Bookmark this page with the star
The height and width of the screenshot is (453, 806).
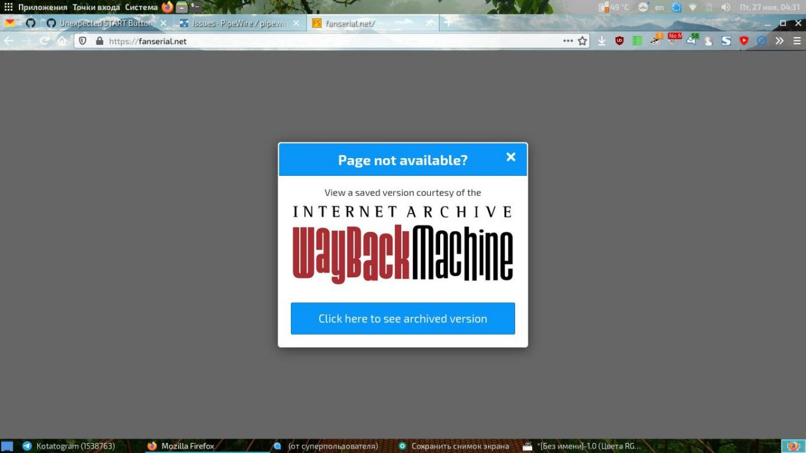click(582, 41)
